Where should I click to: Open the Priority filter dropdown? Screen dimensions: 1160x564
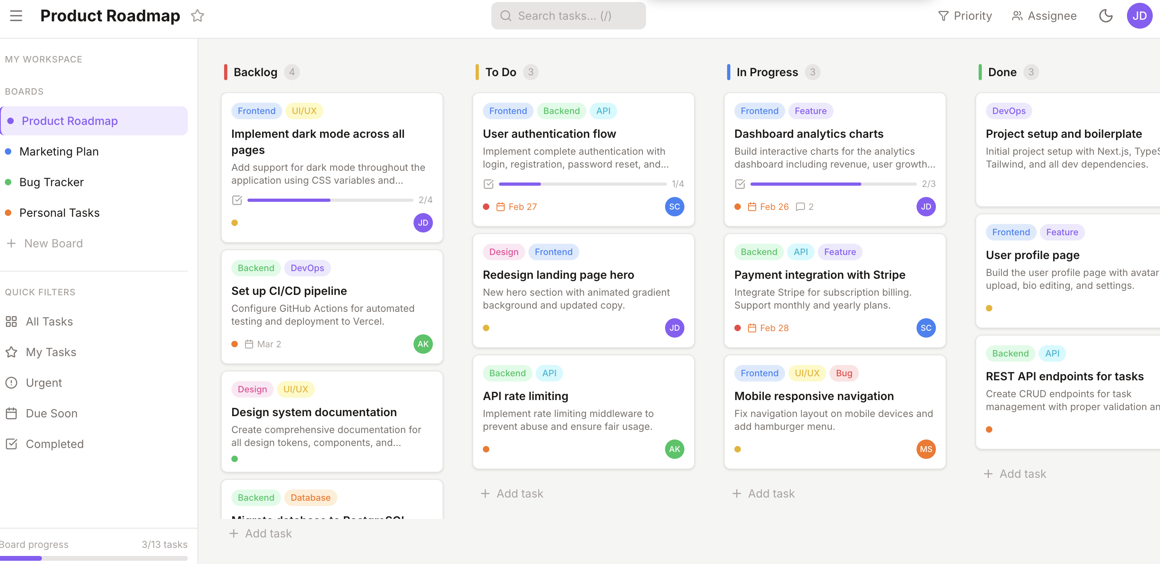click(965, 15)
